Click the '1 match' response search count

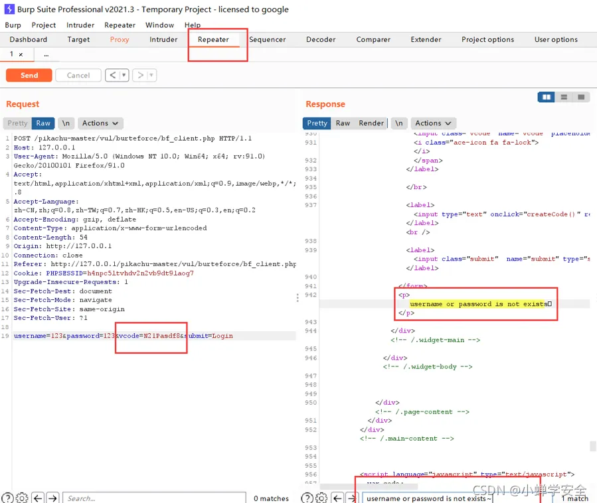[x=574, y=498]
